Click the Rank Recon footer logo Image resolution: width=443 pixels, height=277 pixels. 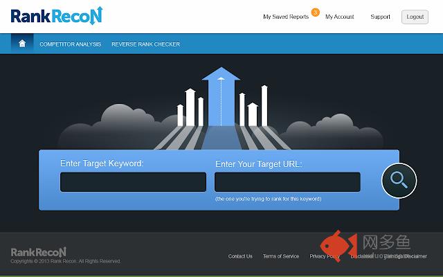coord(38,251)
